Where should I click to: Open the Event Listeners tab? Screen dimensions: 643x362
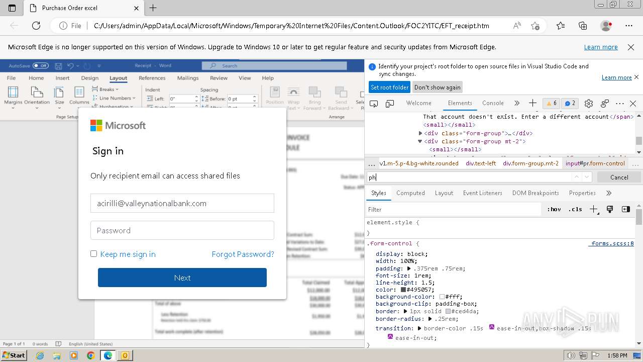(483, 193)
